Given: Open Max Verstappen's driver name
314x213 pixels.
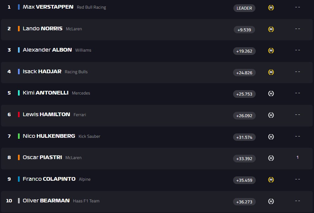Looking at the screenshot, I should pos(48,7).
